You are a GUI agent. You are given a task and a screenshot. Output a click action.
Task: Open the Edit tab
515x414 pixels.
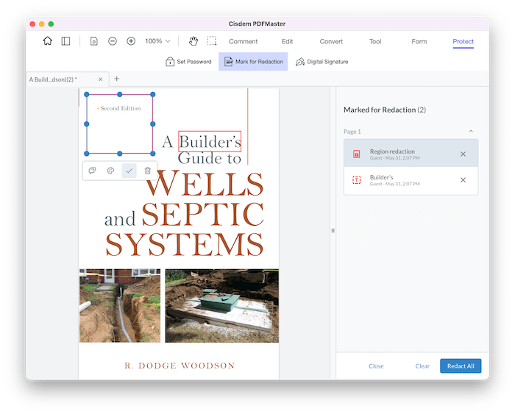pos(287,41)
